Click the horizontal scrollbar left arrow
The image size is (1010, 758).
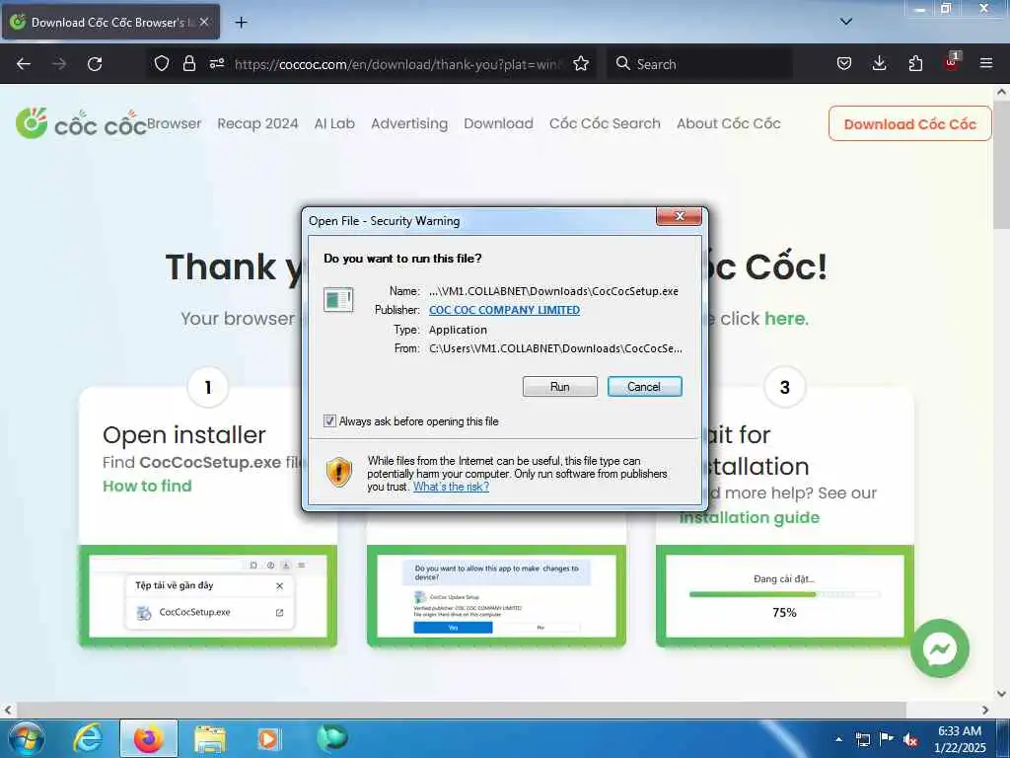8,710
